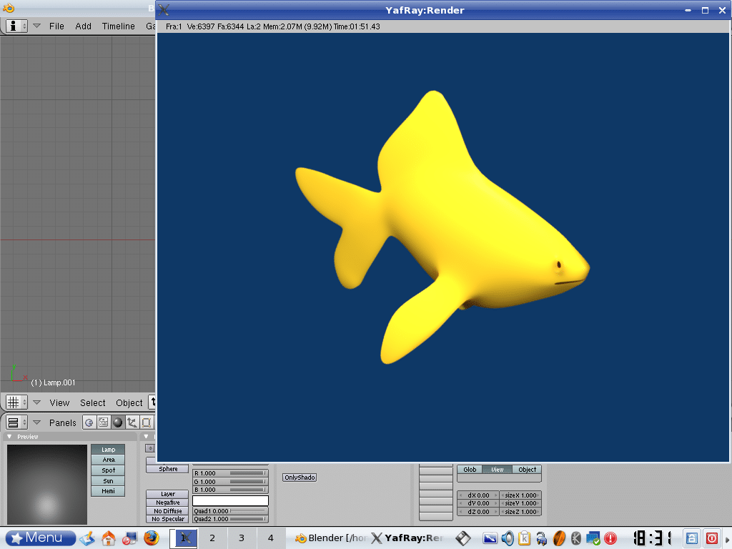Select the World buttons icon beside Panels
This screenshot has height=549, width=732.
pyautogui.click(x=89, y=422)
